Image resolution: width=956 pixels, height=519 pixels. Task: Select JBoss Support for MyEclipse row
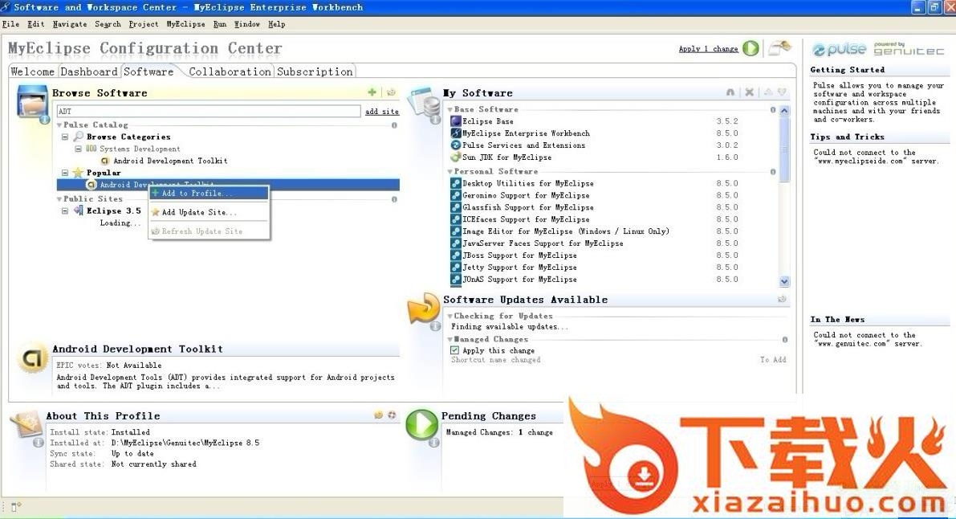(x=595, y=255)
